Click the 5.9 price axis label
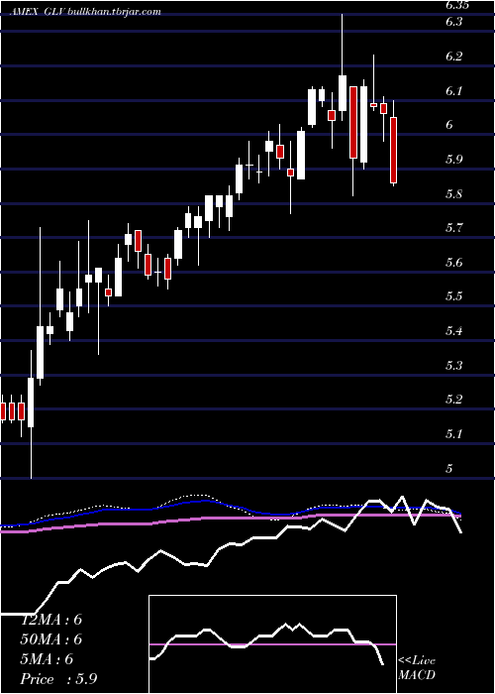Image resolution: width=495 pixels, height=694 pixels. point(453,160)
